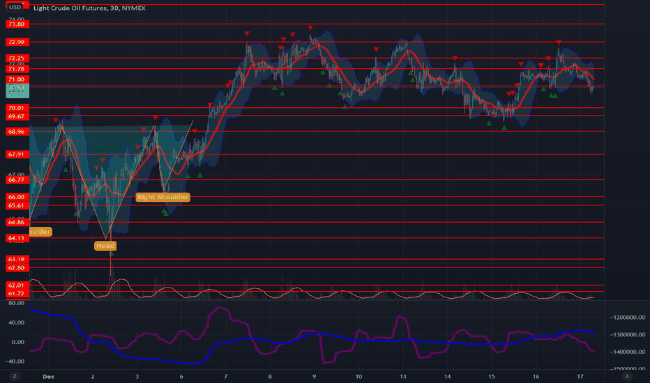Click the 66.77 price level label
The height and width of the screenshot is (383, 650).
[x=17, y=180]
